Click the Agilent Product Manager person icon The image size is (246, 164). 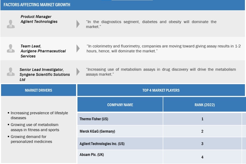(11, 24)
